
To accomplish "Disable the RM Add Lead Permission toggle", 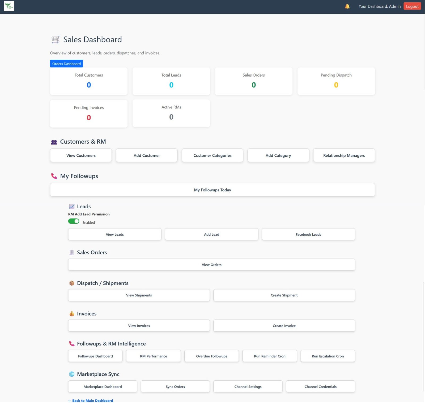I will 74,221.
